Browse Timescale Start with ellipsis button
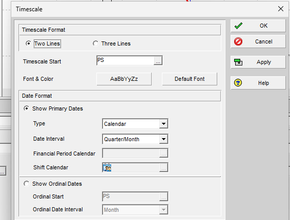290x220 pixels. (x=158, y=60)
